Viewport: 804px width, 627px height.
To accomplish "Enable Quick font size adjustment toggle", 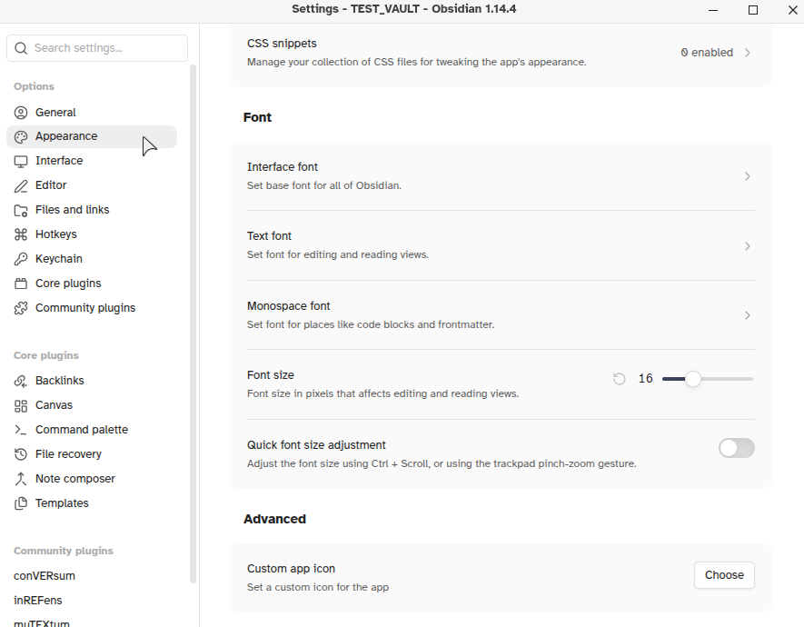I will point(736,448).
